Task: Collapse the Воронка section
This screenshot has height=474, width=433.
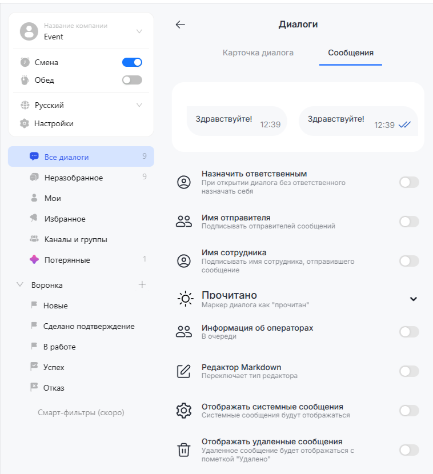Action: coord(20,284)
